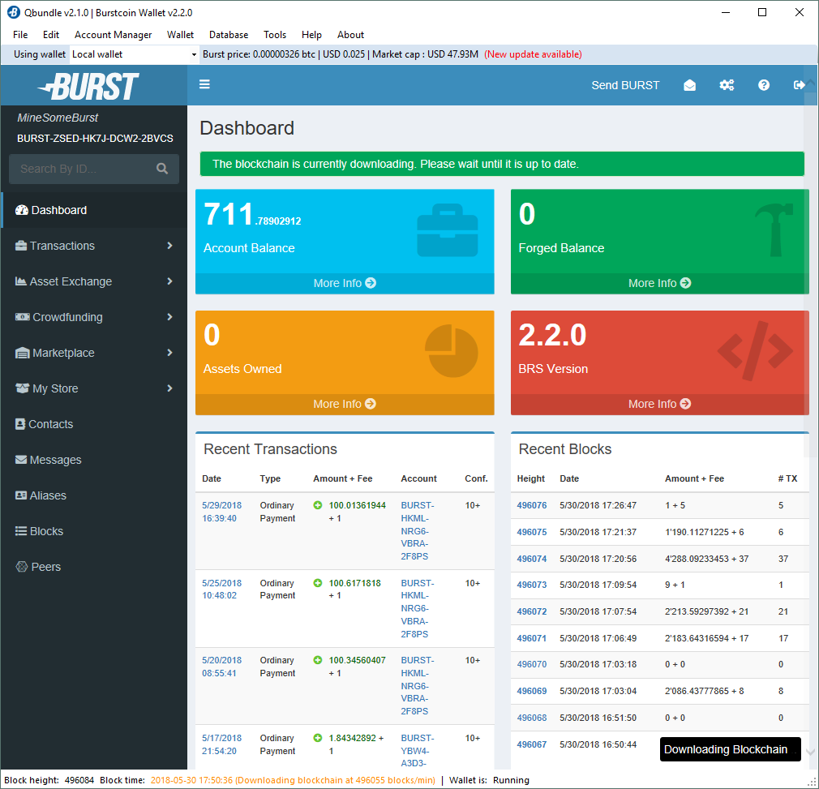
Task: Open transaction dated 5/20/2018 08:55:41
Action: pos(221,667)
